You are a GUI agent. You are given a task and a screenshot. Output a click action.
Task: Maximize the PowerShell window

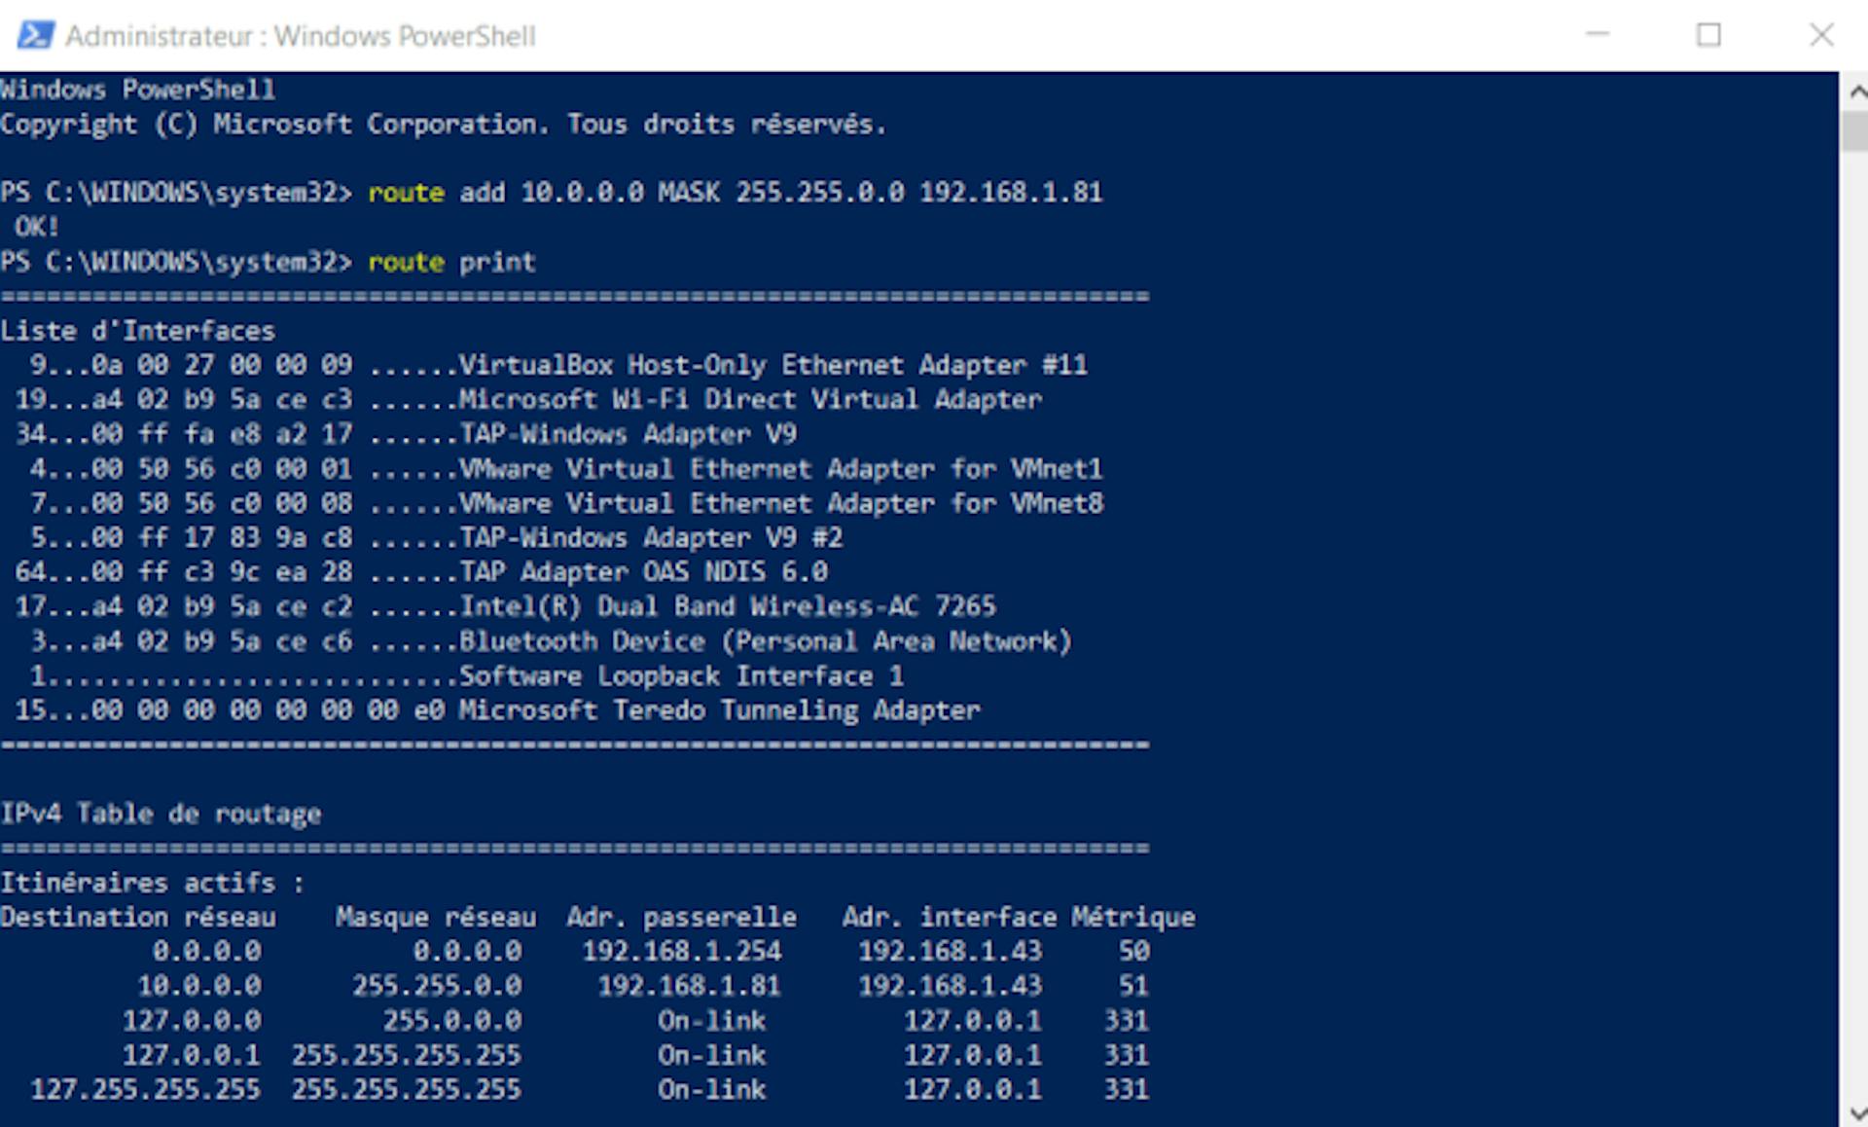pos(1708,35)
